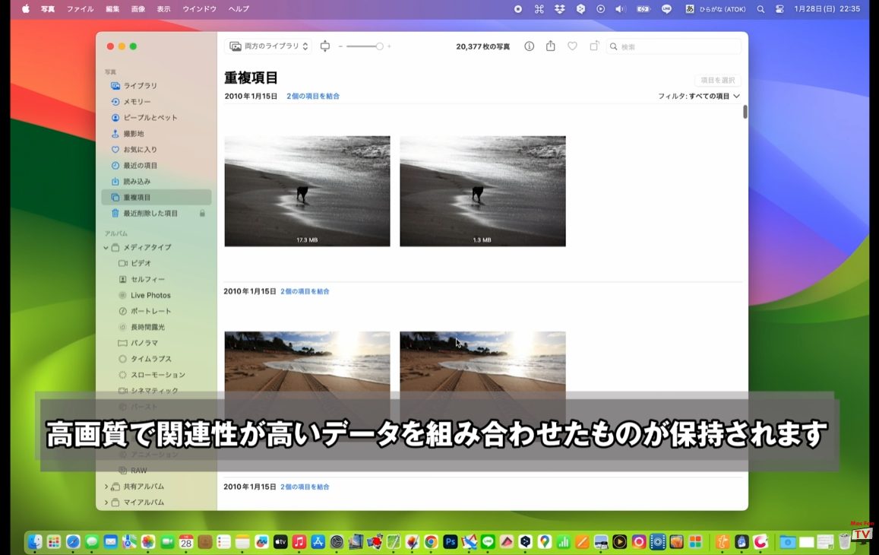Click the 20,377枚の写真 count
This screenshot has width=879, height=555.
482,46
